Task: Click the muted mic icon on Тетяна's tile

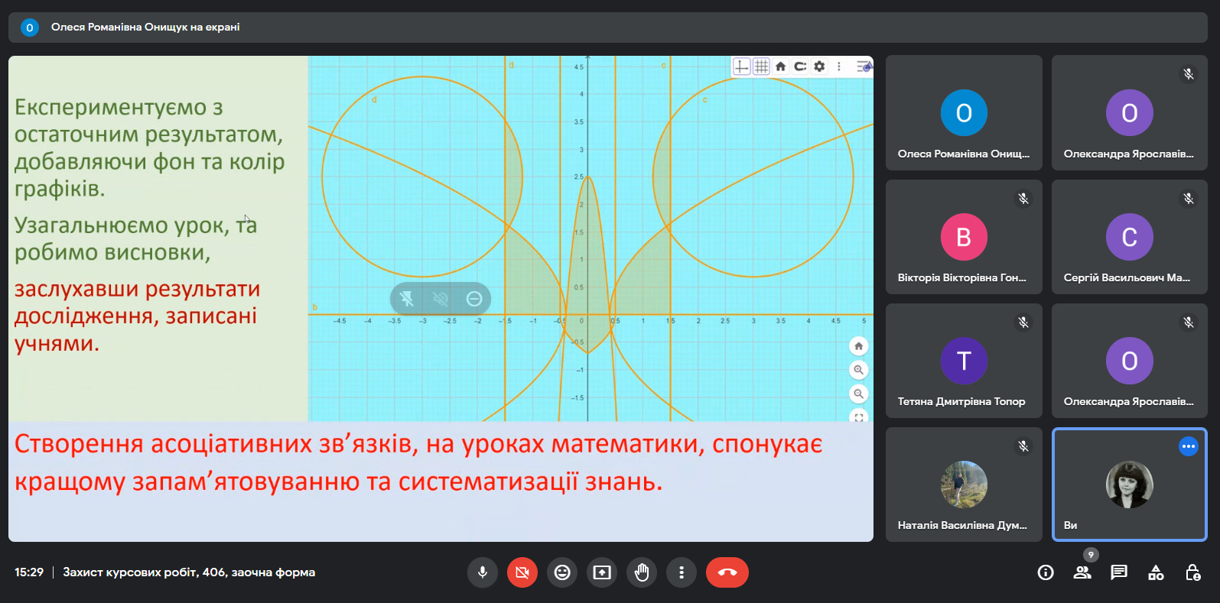Action: 1023,323
